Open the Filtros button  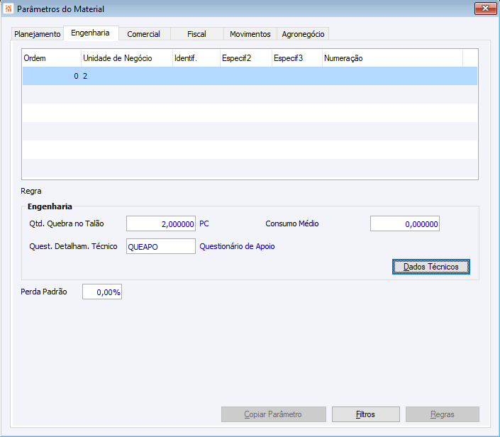click(x=365, y=414)
